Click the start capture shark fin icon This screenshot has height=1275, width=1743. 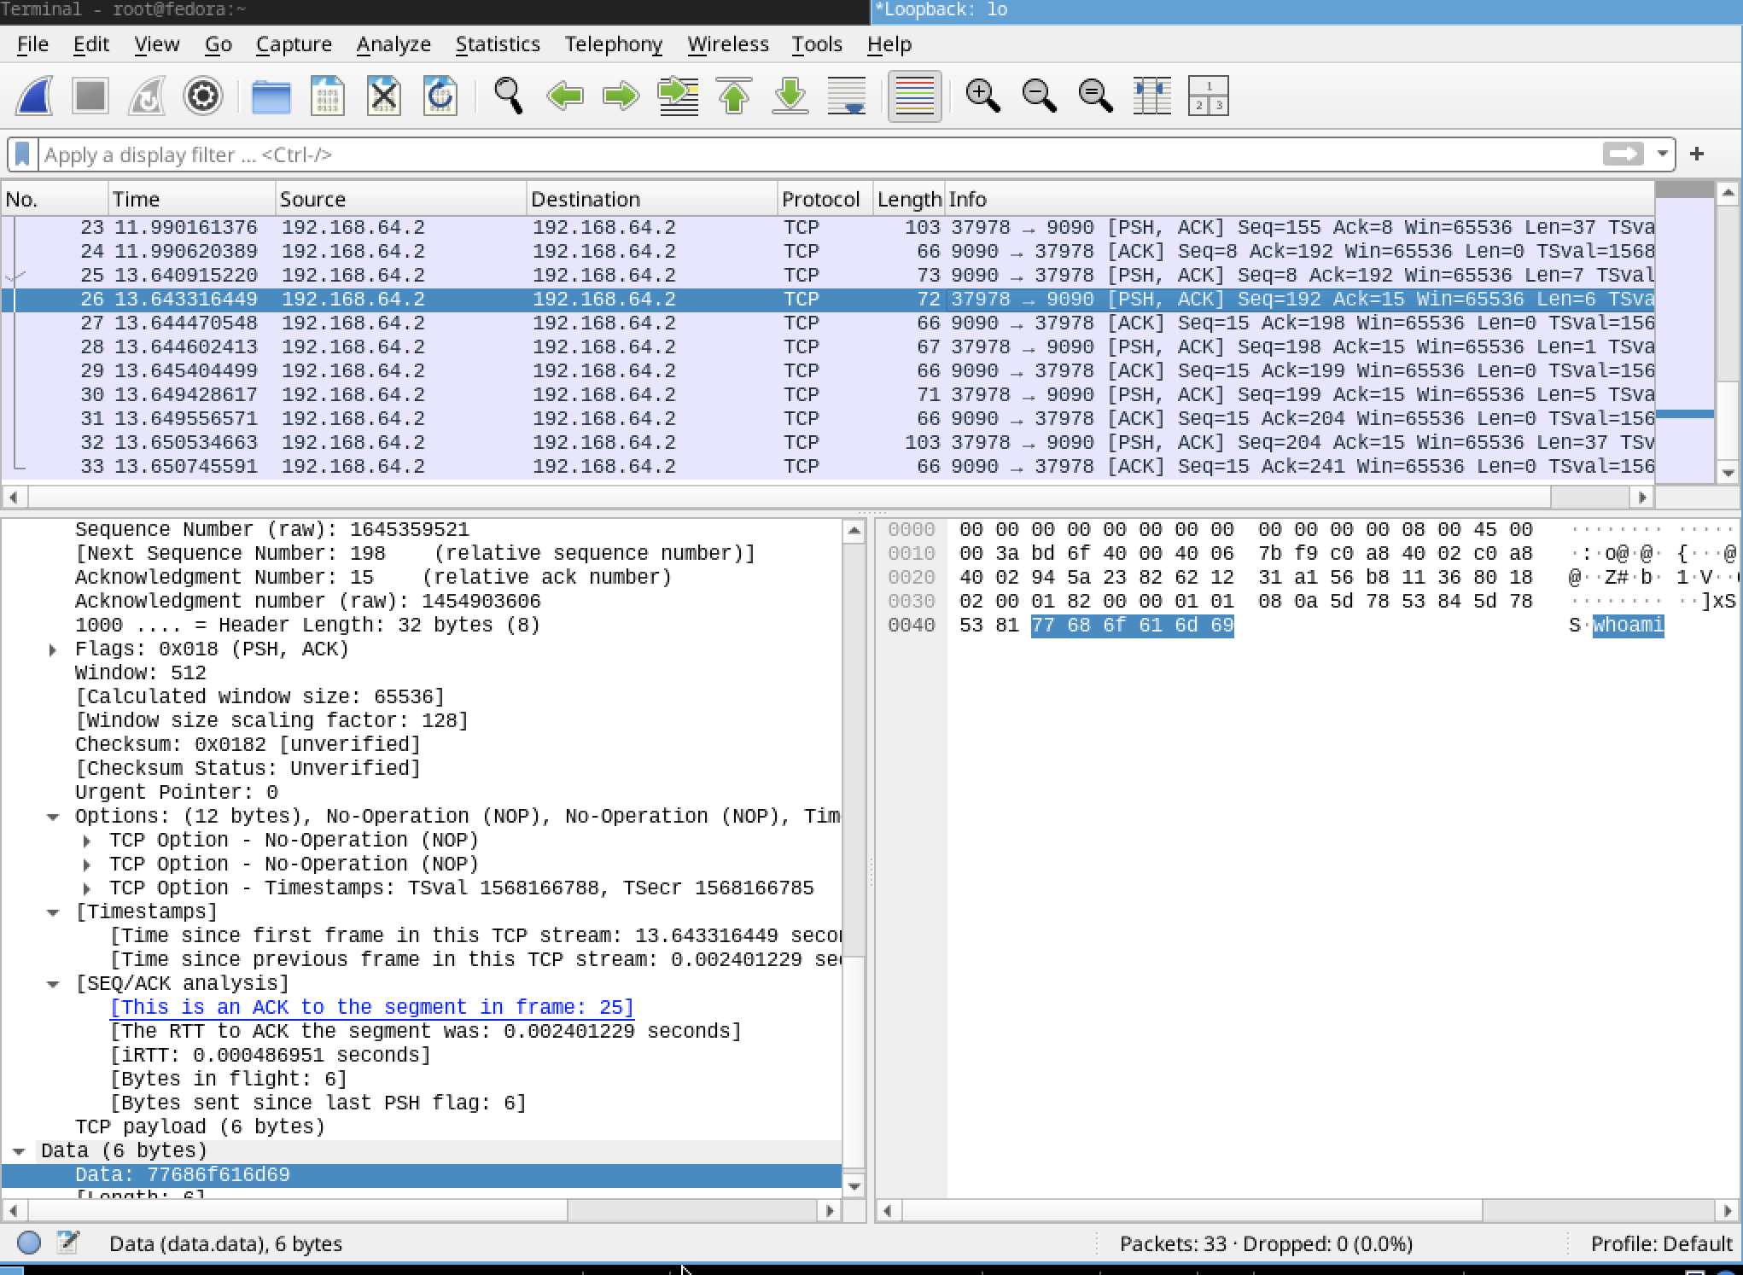coord(35,96)
